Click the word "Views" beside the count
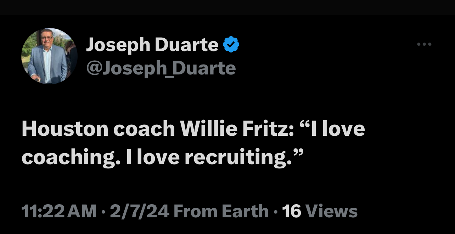The image size is (455, 234). tap(331, 211)
